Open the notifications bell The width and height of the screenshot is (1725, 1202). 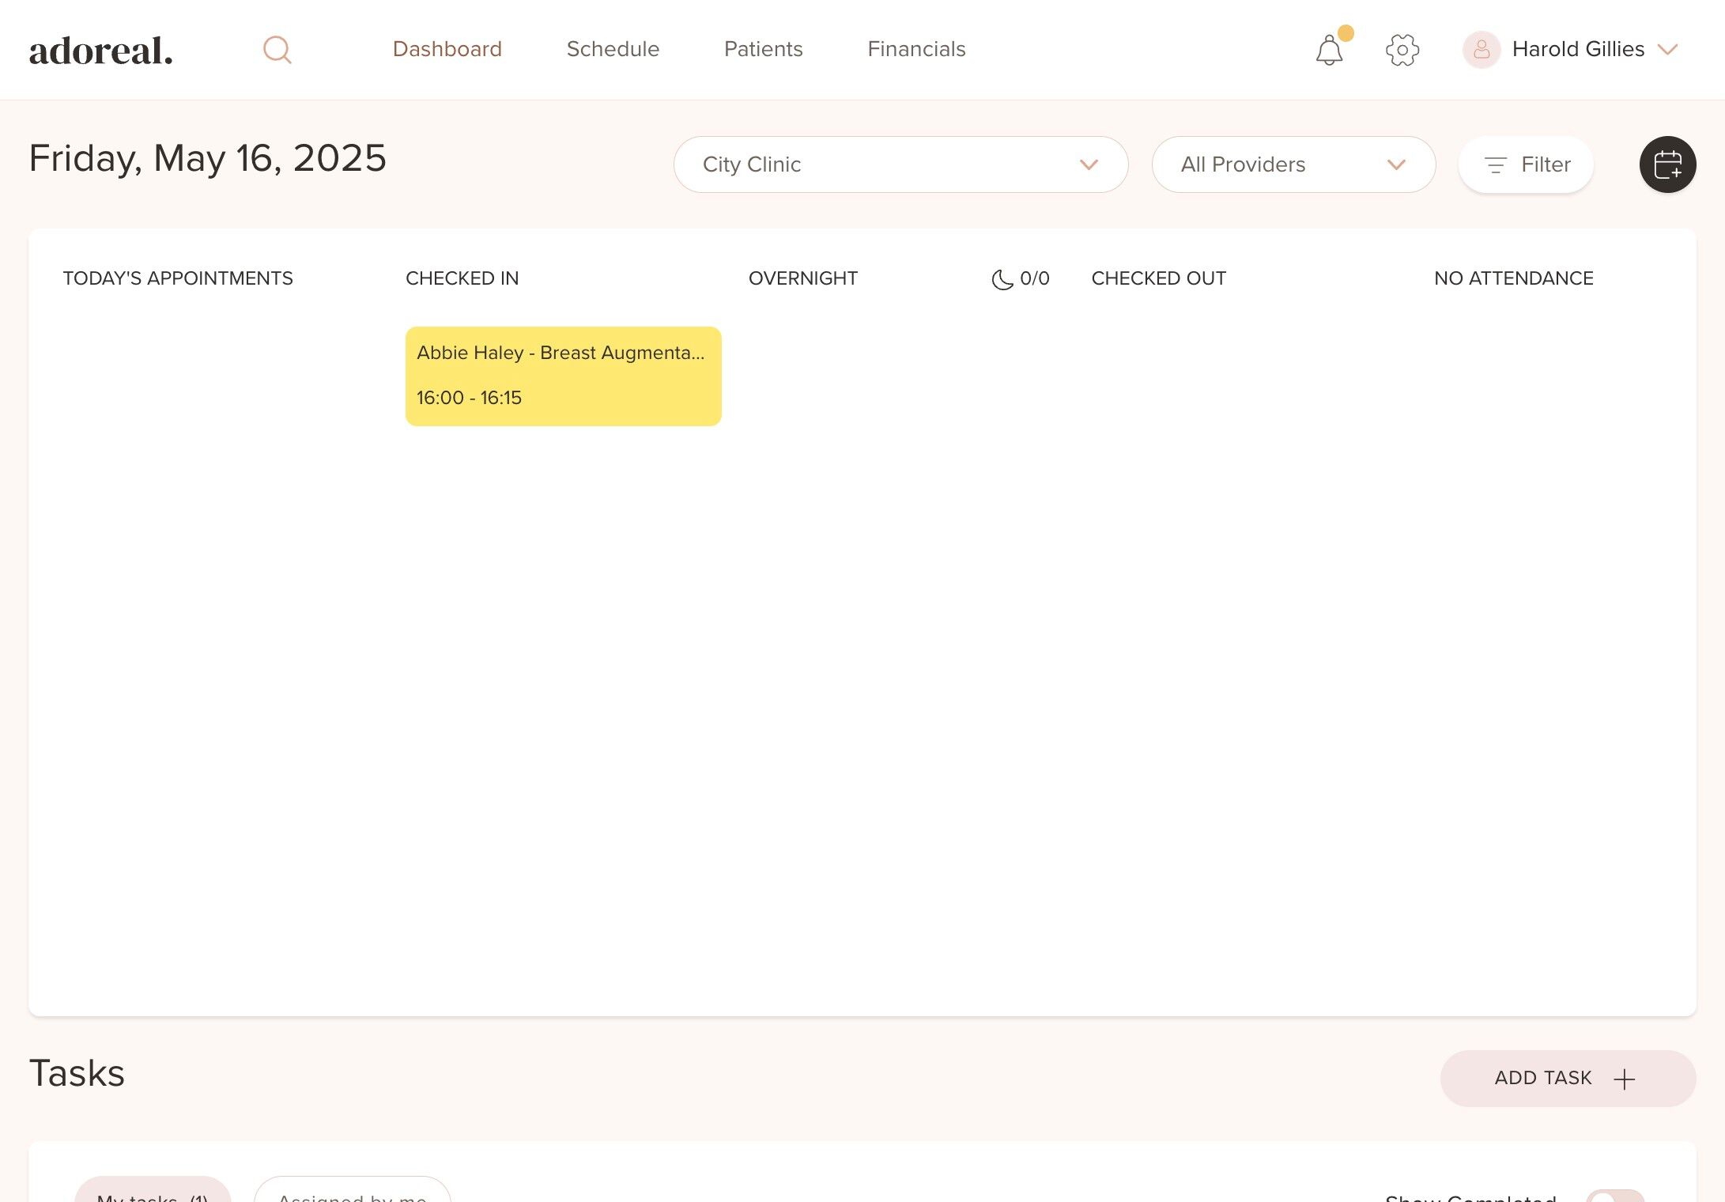pyautogui.click(x=1329, y=51)
